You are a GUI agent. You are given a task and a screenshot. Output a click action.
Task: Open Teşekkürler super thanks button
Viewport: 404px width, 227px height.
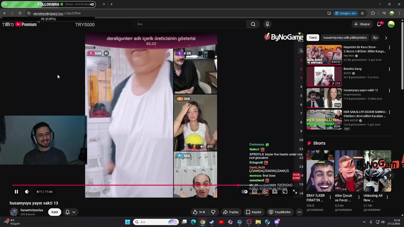click(279, 212)
